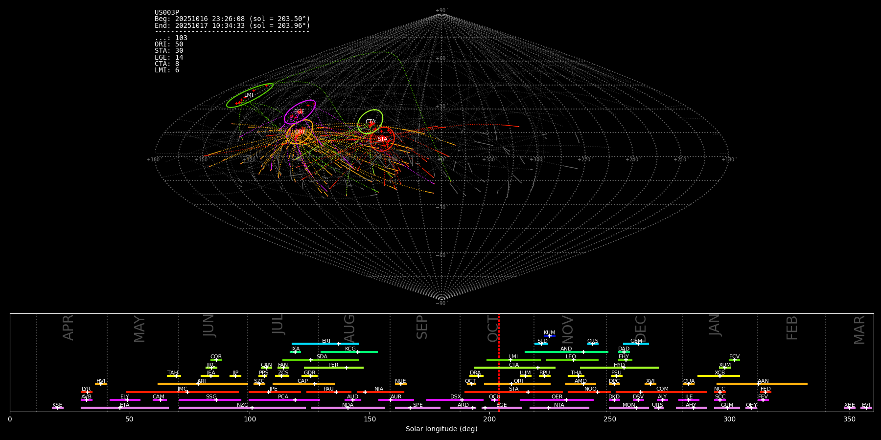The width and height of the screenshot is (881, 440).
Task: Click the CTA radiant ellipse on the sky map
Action: point(370,122)
